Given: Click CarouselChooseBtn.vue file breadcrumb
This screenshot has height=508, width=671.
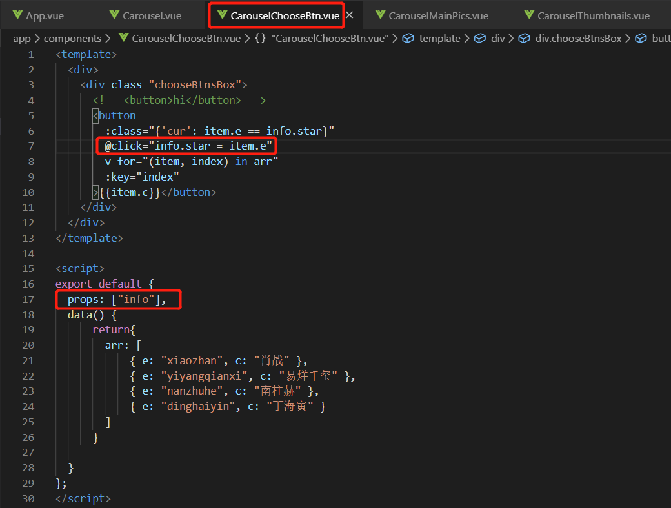Looking at the screenshot, I should 186,39.
